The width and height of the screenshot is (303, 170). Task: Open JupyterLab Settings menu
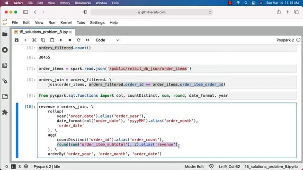(97, 23)
